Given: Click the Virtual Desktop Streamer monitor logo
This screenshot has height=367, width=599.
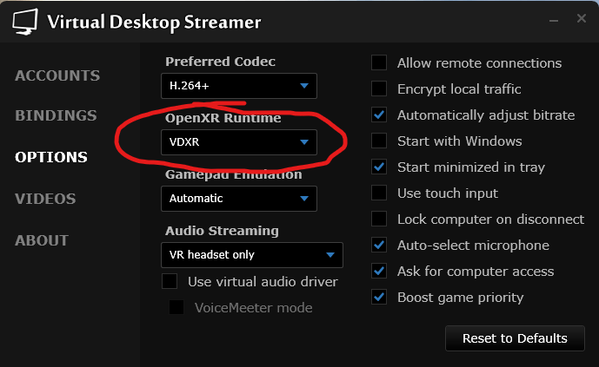Looking at the screenshot, I should tap(25, 22).
